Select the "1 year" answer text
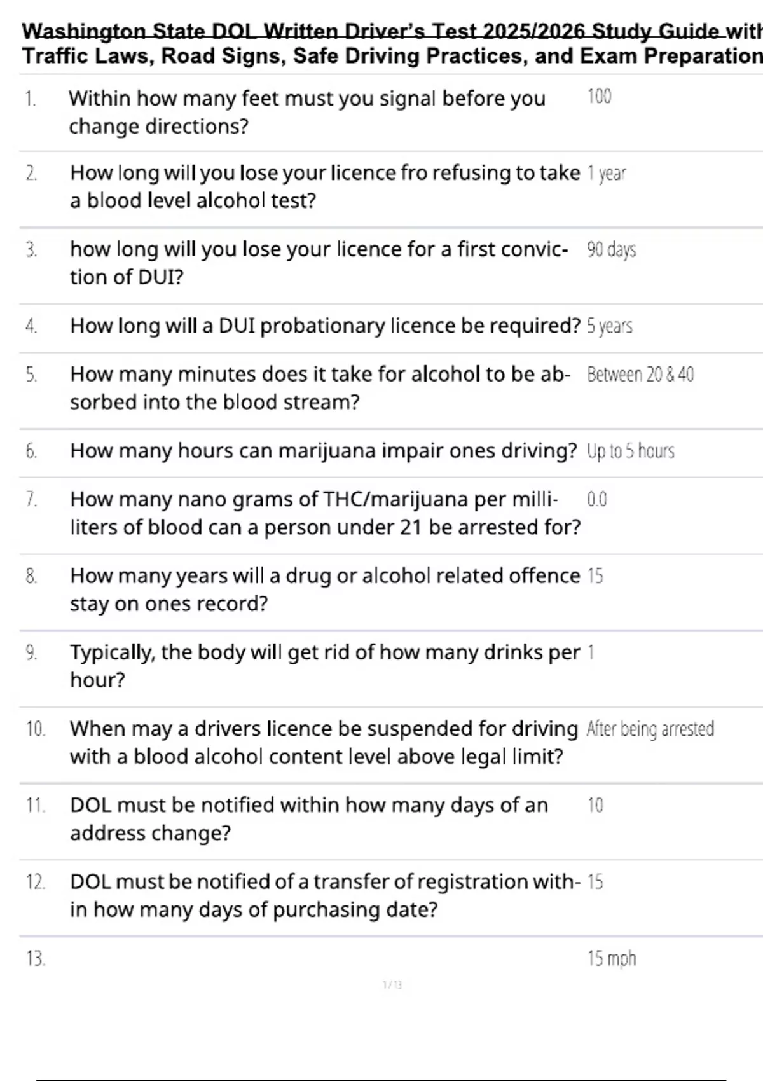The width and height of the screenshot is (763, 1081). point(607,173)
